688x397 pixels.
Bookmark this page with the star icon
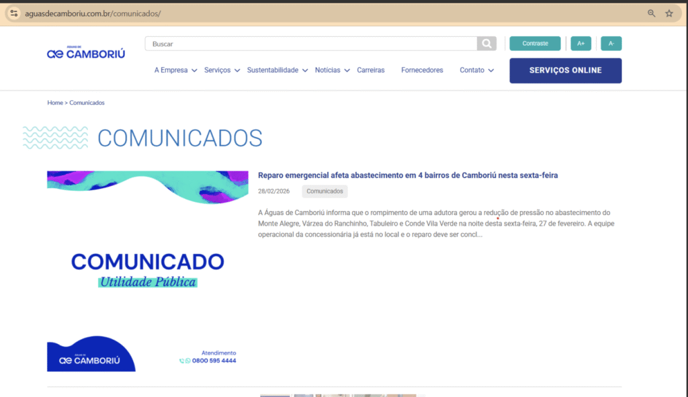(x=669, y=13)
